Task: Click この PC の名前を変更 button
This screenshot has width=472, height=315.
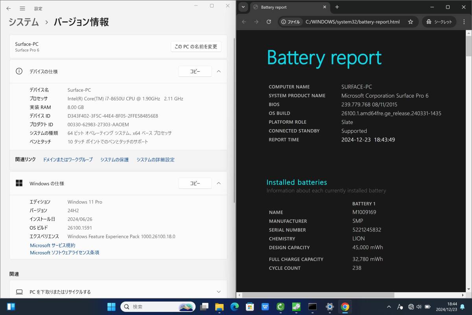Action: click(196, 46)
